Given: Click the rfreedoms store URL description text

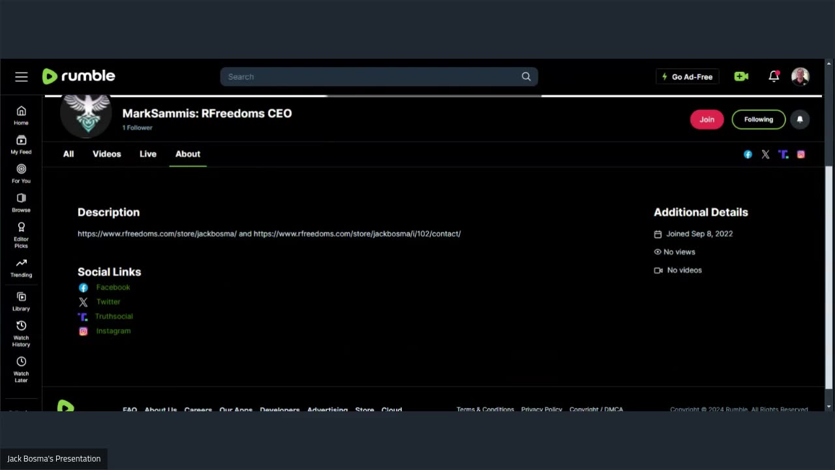Looking at the screenshot, I should click(269, 234).
